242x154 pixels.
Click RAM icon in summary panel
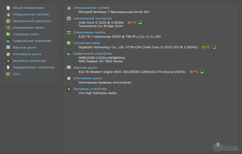coord(69,32)
